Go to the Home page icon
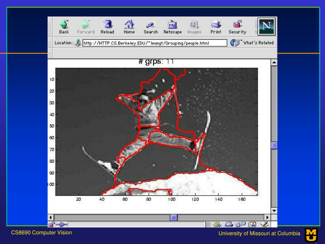 [x=129, y=27]
